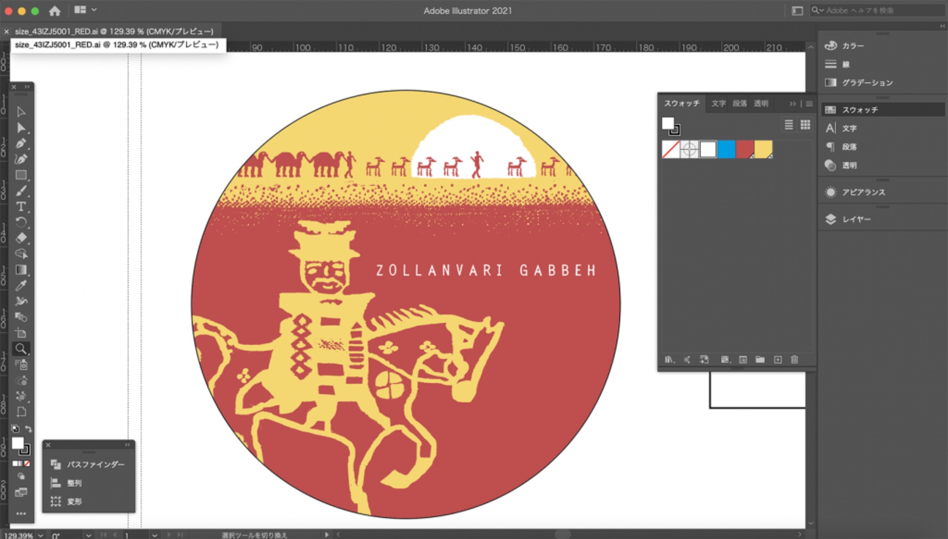Select the Curvature tool
The height and width of the screenshot is (539, 948).
tap(21, 159)
